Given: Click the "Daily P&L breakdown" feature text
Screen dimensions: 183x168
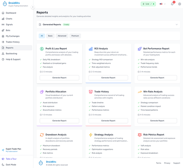Looking at the screenshot, I should click(52, 60).
